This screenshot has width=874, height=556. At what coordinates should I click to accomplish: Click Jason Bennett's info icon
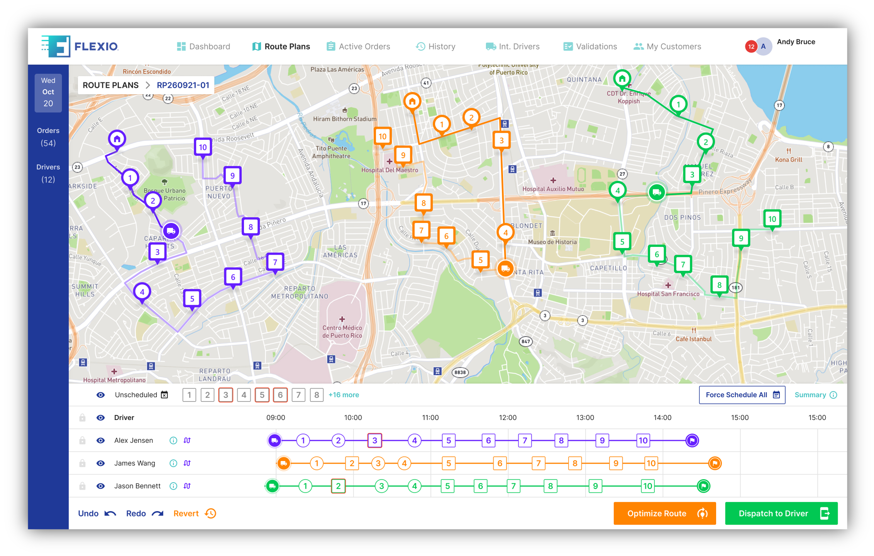[x=173, y=486]
